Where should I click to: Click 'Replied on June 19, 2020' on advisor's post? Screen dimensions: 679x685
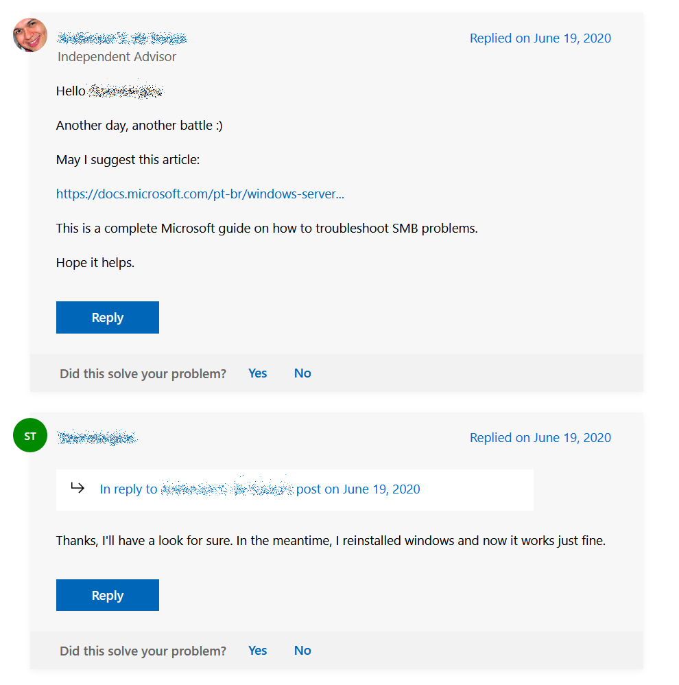(540, 38)
